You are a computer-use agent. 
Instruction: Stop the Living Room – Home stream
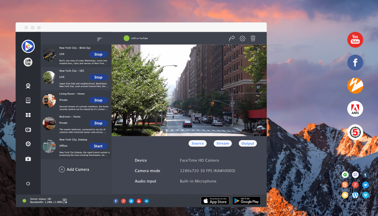98,100
